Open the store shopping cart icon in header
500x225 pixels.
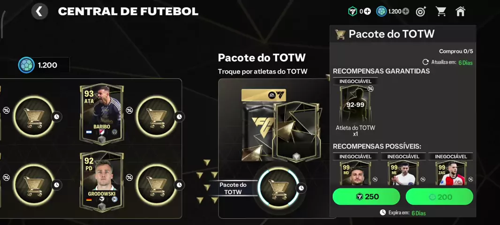pyautogui.click(x=441, y=11)
